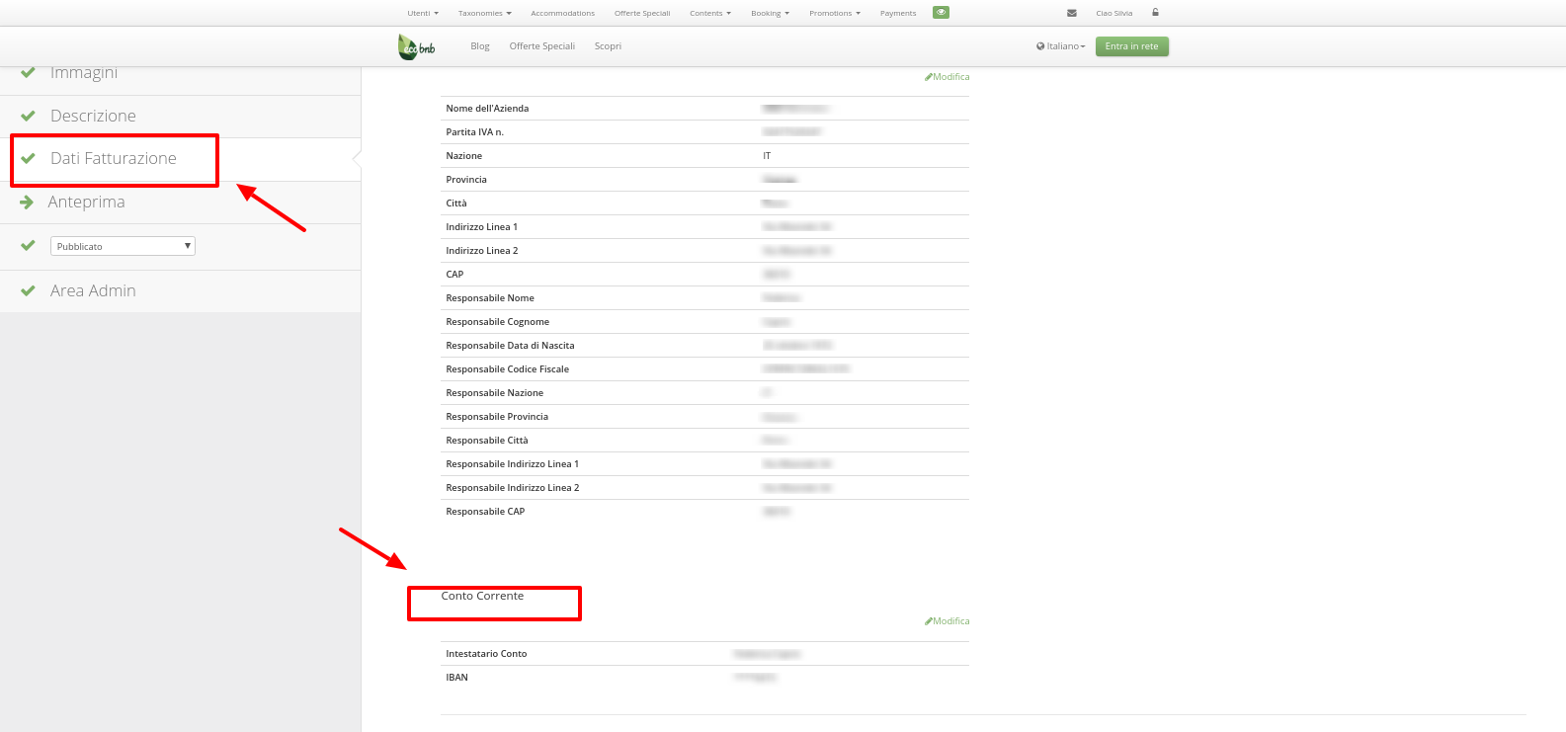This screenshot has height=732, width=1566.
Task: Expand the Utenti admin menu
Action: [x=422, y=14]
